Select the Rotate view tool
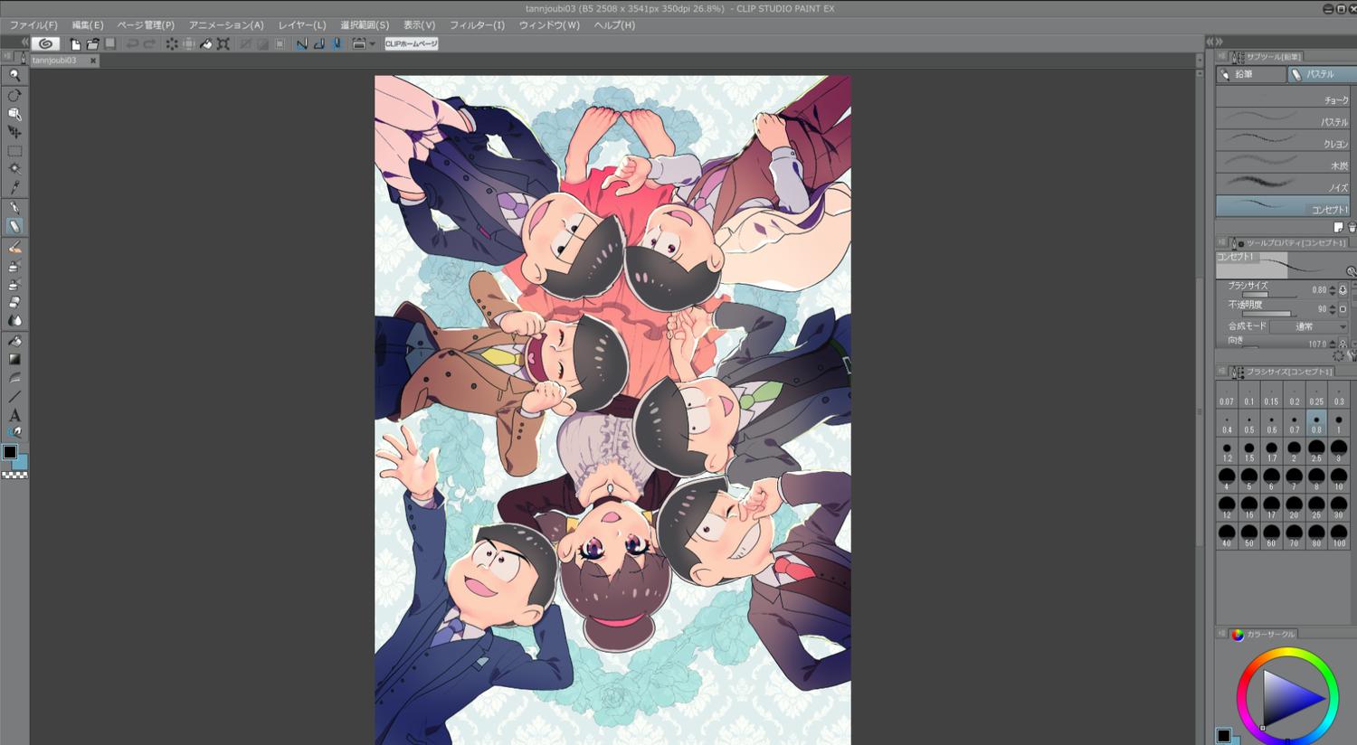Viewport: 1357px width, 745px height. pos(14,95)
